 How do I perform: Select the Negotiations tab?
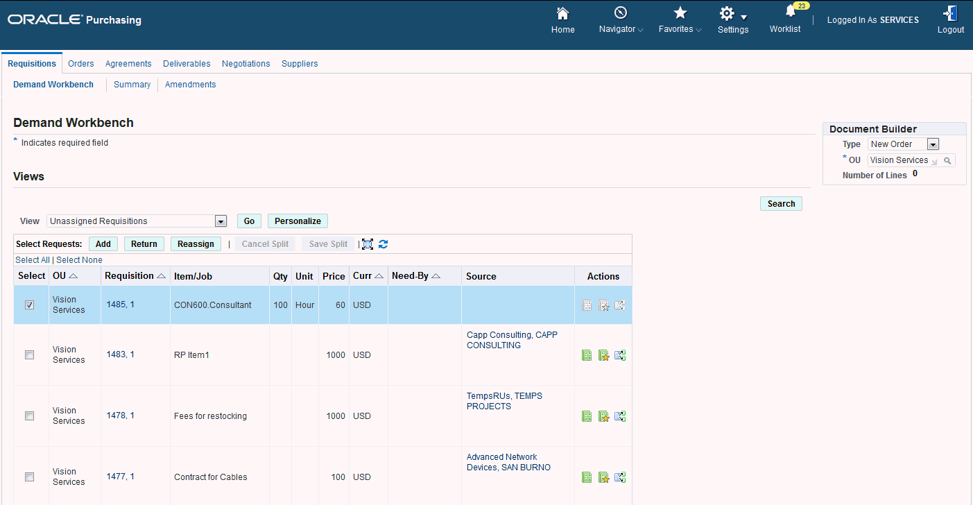(246, 64)
